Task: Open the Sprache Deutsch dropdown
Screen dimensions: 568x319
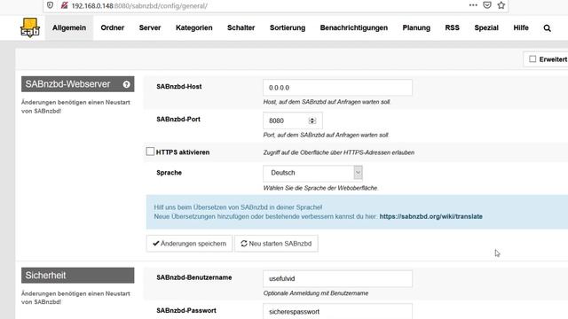Action: [312, 173]
